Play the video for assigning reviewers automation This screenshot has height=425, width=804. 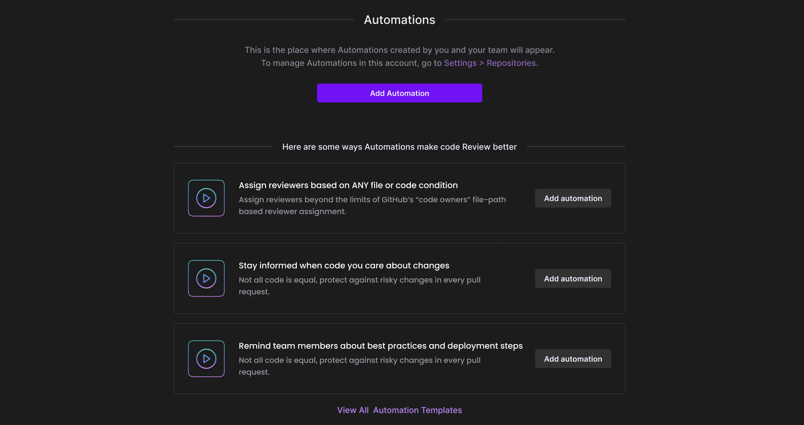[206, 198]
